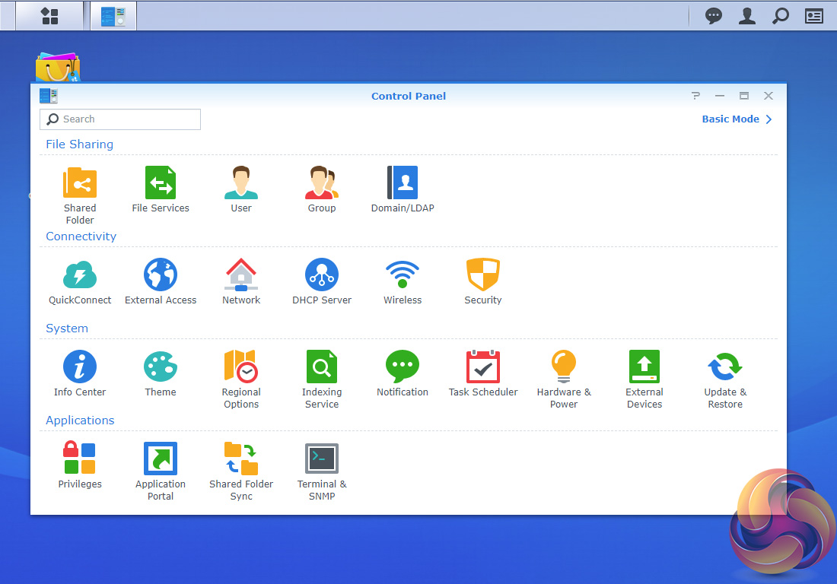Open Domain/LDAP settings
The height and width of the screenshot is (584, 837).
point(402,189)
